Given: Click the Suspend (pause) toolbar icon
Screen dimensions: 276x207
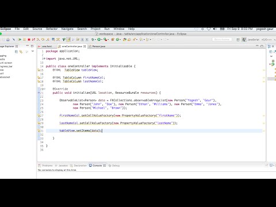Looking at the screenshot, I should (x=24, y=40).
